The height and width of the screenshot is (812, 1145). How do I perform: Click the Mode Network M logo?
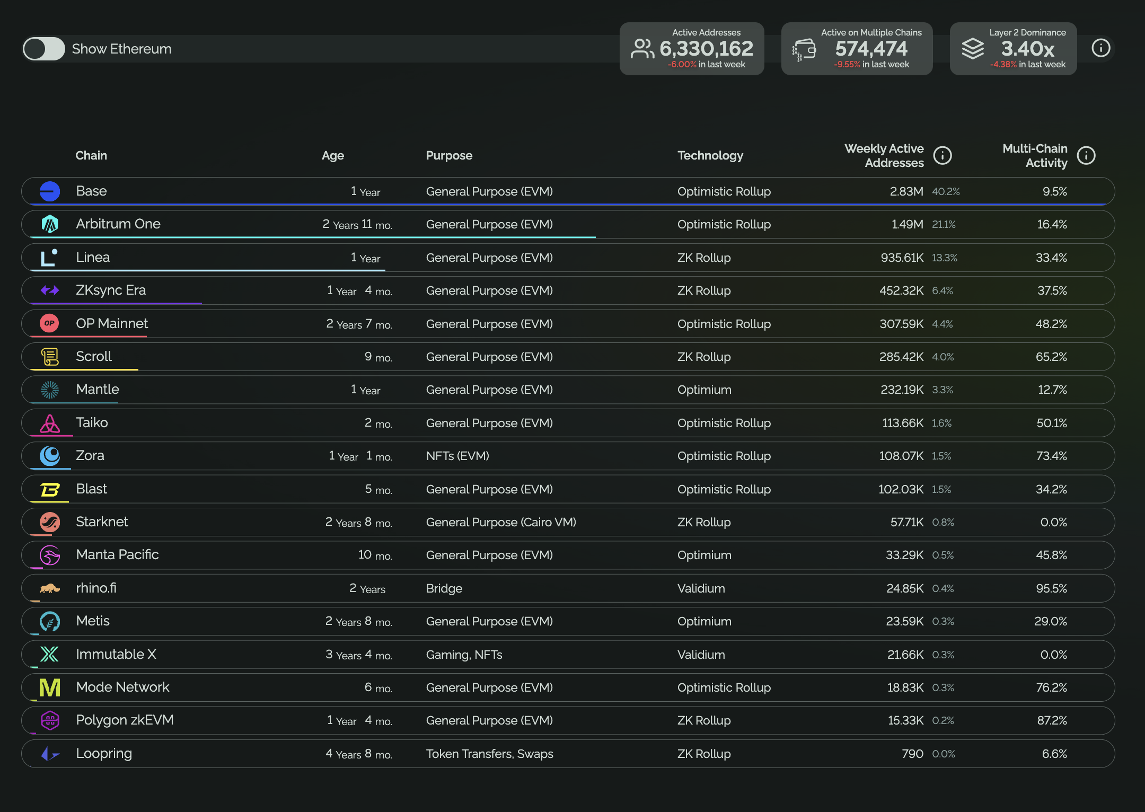pyautogui.click(x=50, y=687)
